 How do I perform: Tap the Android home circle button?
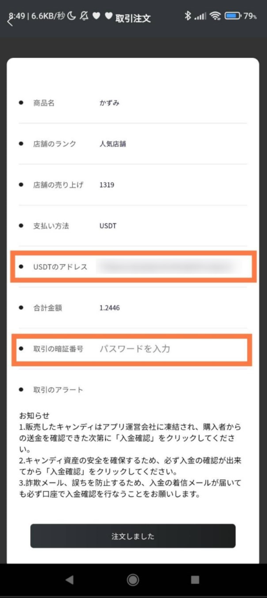point(133,580)
